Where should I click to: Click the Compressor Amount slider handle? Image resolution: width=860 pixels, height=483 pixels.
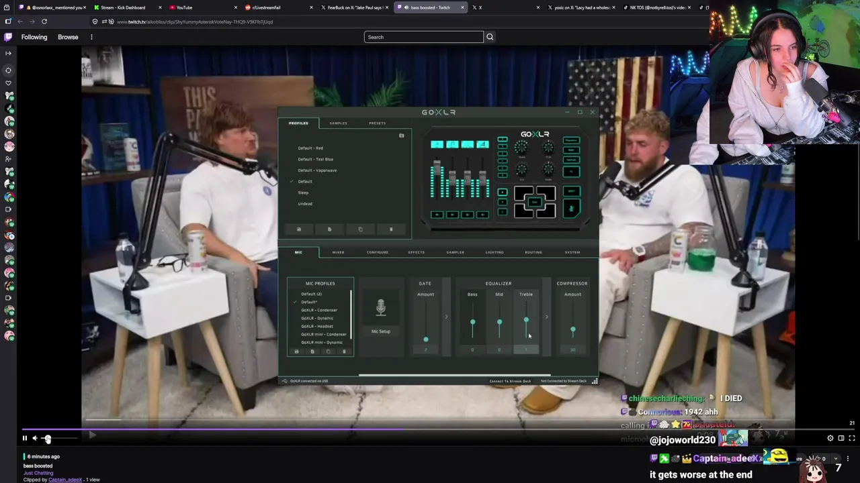pyautogui.click(x=572, y=330)
